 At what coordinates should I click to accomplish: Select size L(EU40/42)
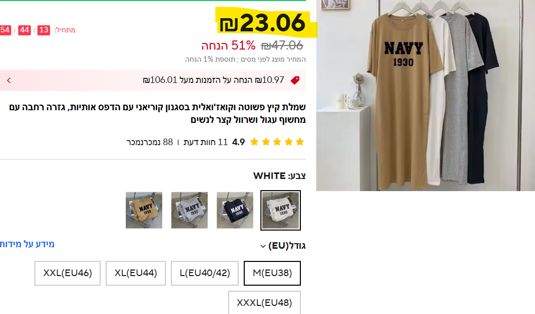pos(205,273)
